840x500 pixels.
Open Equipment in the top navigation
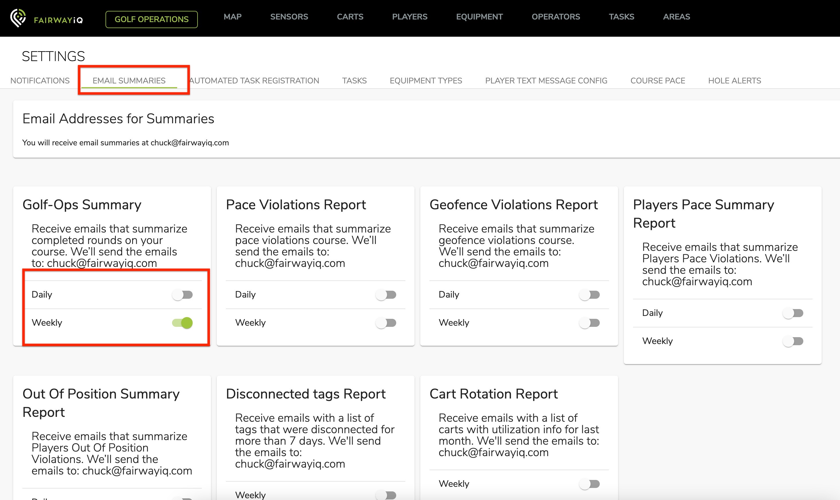[479, 17]
